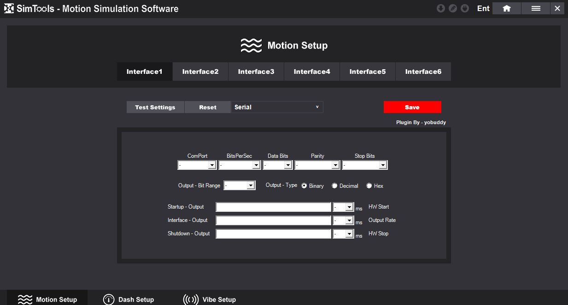Click the pencil edit icon
568x305 pixels.
[453, 8]
